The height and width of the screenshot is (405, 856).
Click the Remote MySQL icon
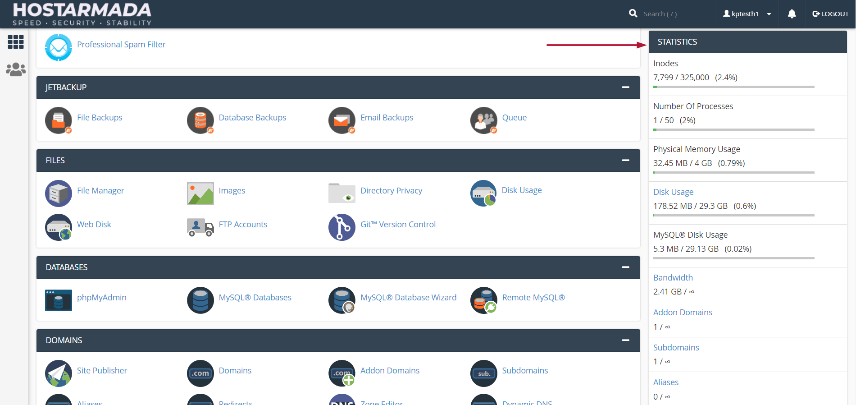(x=484, y=300)
